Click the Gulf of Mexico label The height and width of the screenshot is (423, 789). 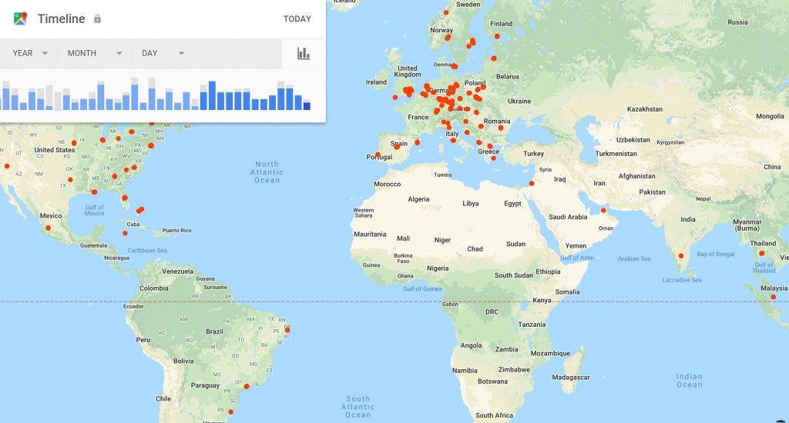pyautogui.click(x=94, y=210)
